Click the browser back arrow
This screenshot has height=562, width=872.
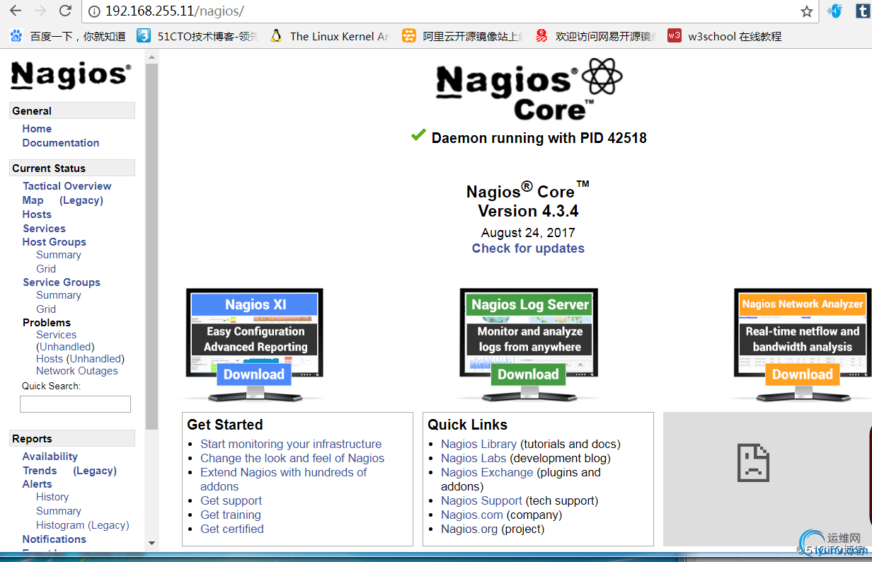coord(16,11)
